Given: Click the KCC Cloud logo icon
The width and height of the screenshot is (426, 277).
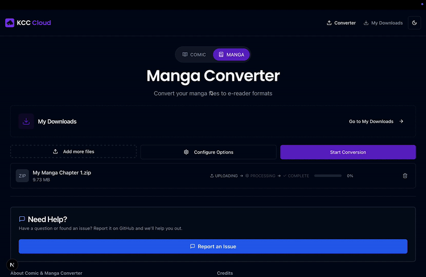Looking at the screenshot, I should (x=10, y=23).
